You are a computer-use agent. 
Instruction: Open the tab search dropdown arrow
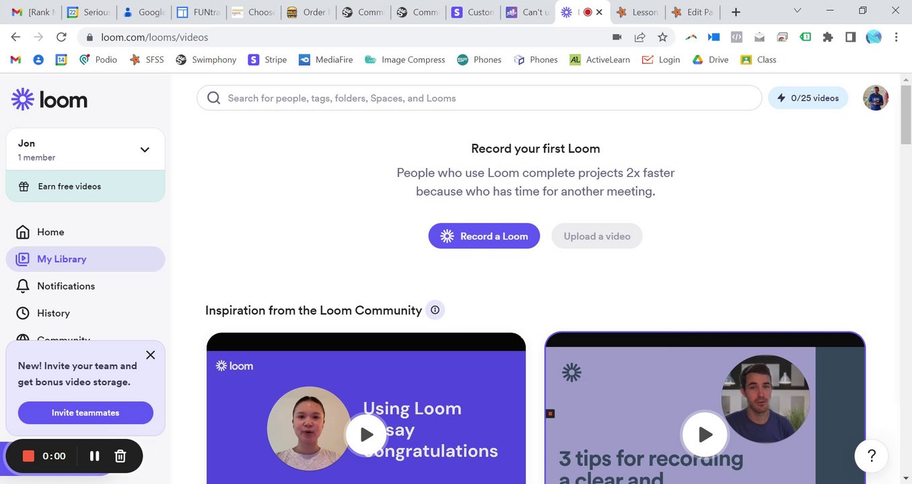tap(798, 11)
